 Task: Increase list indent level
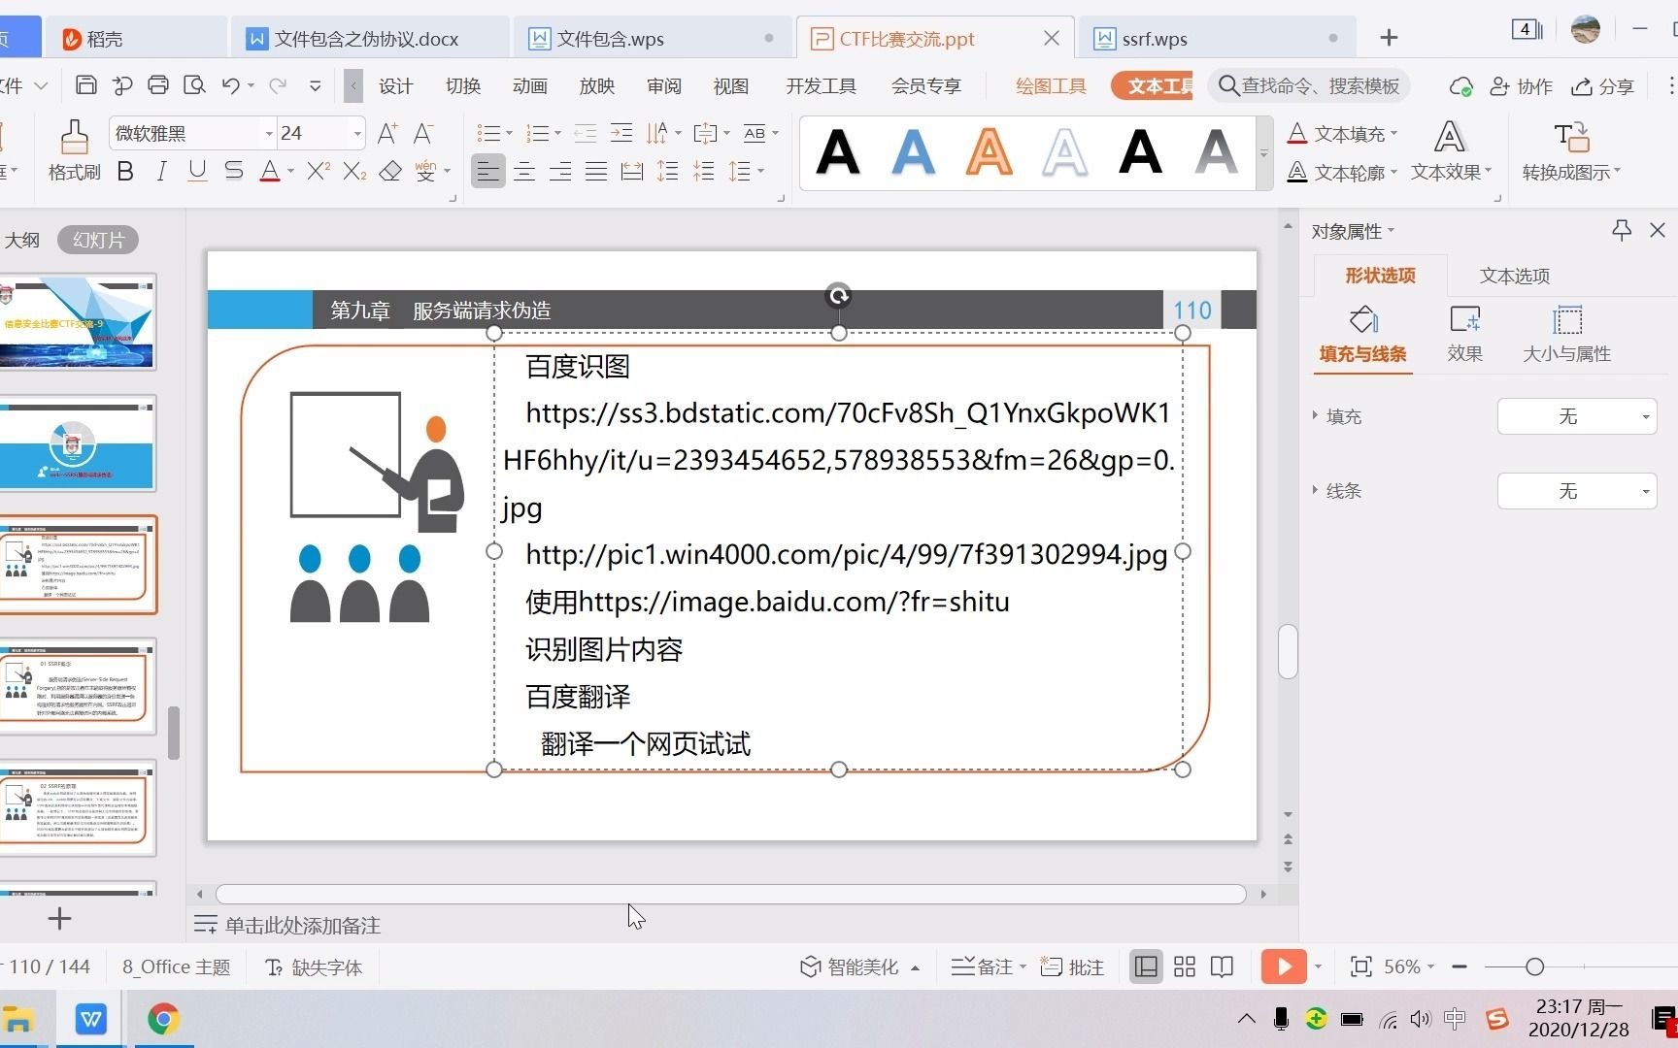click(x=621, y=133)
